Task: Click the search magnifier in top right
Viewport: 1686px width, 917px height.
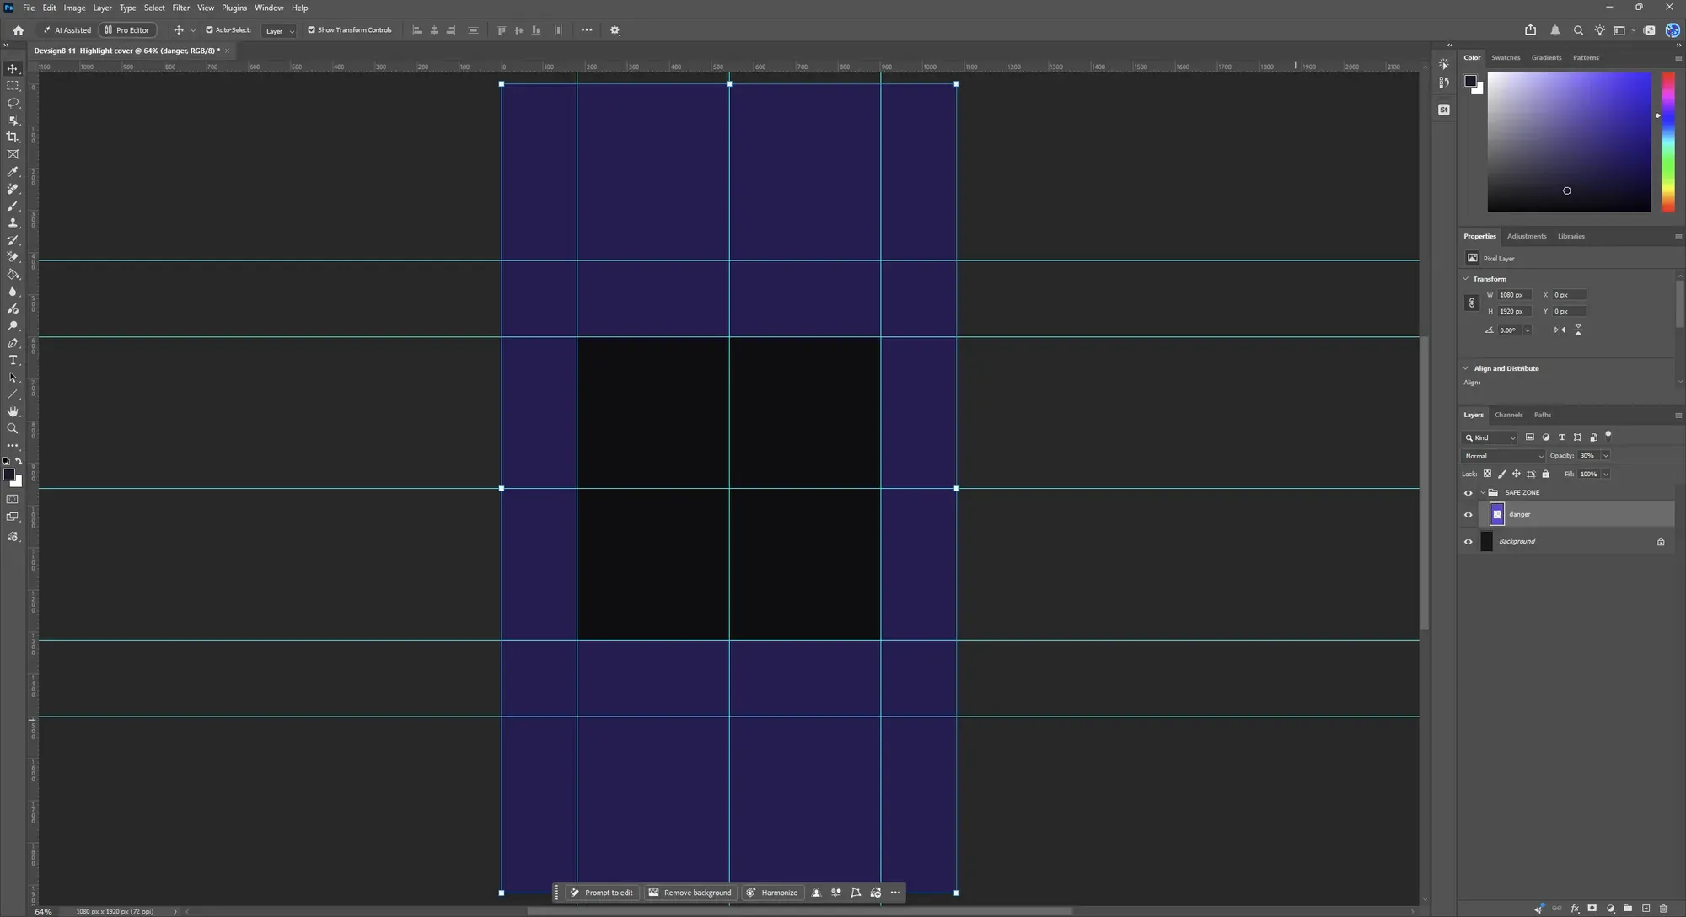Action: tap(1578, 30)
